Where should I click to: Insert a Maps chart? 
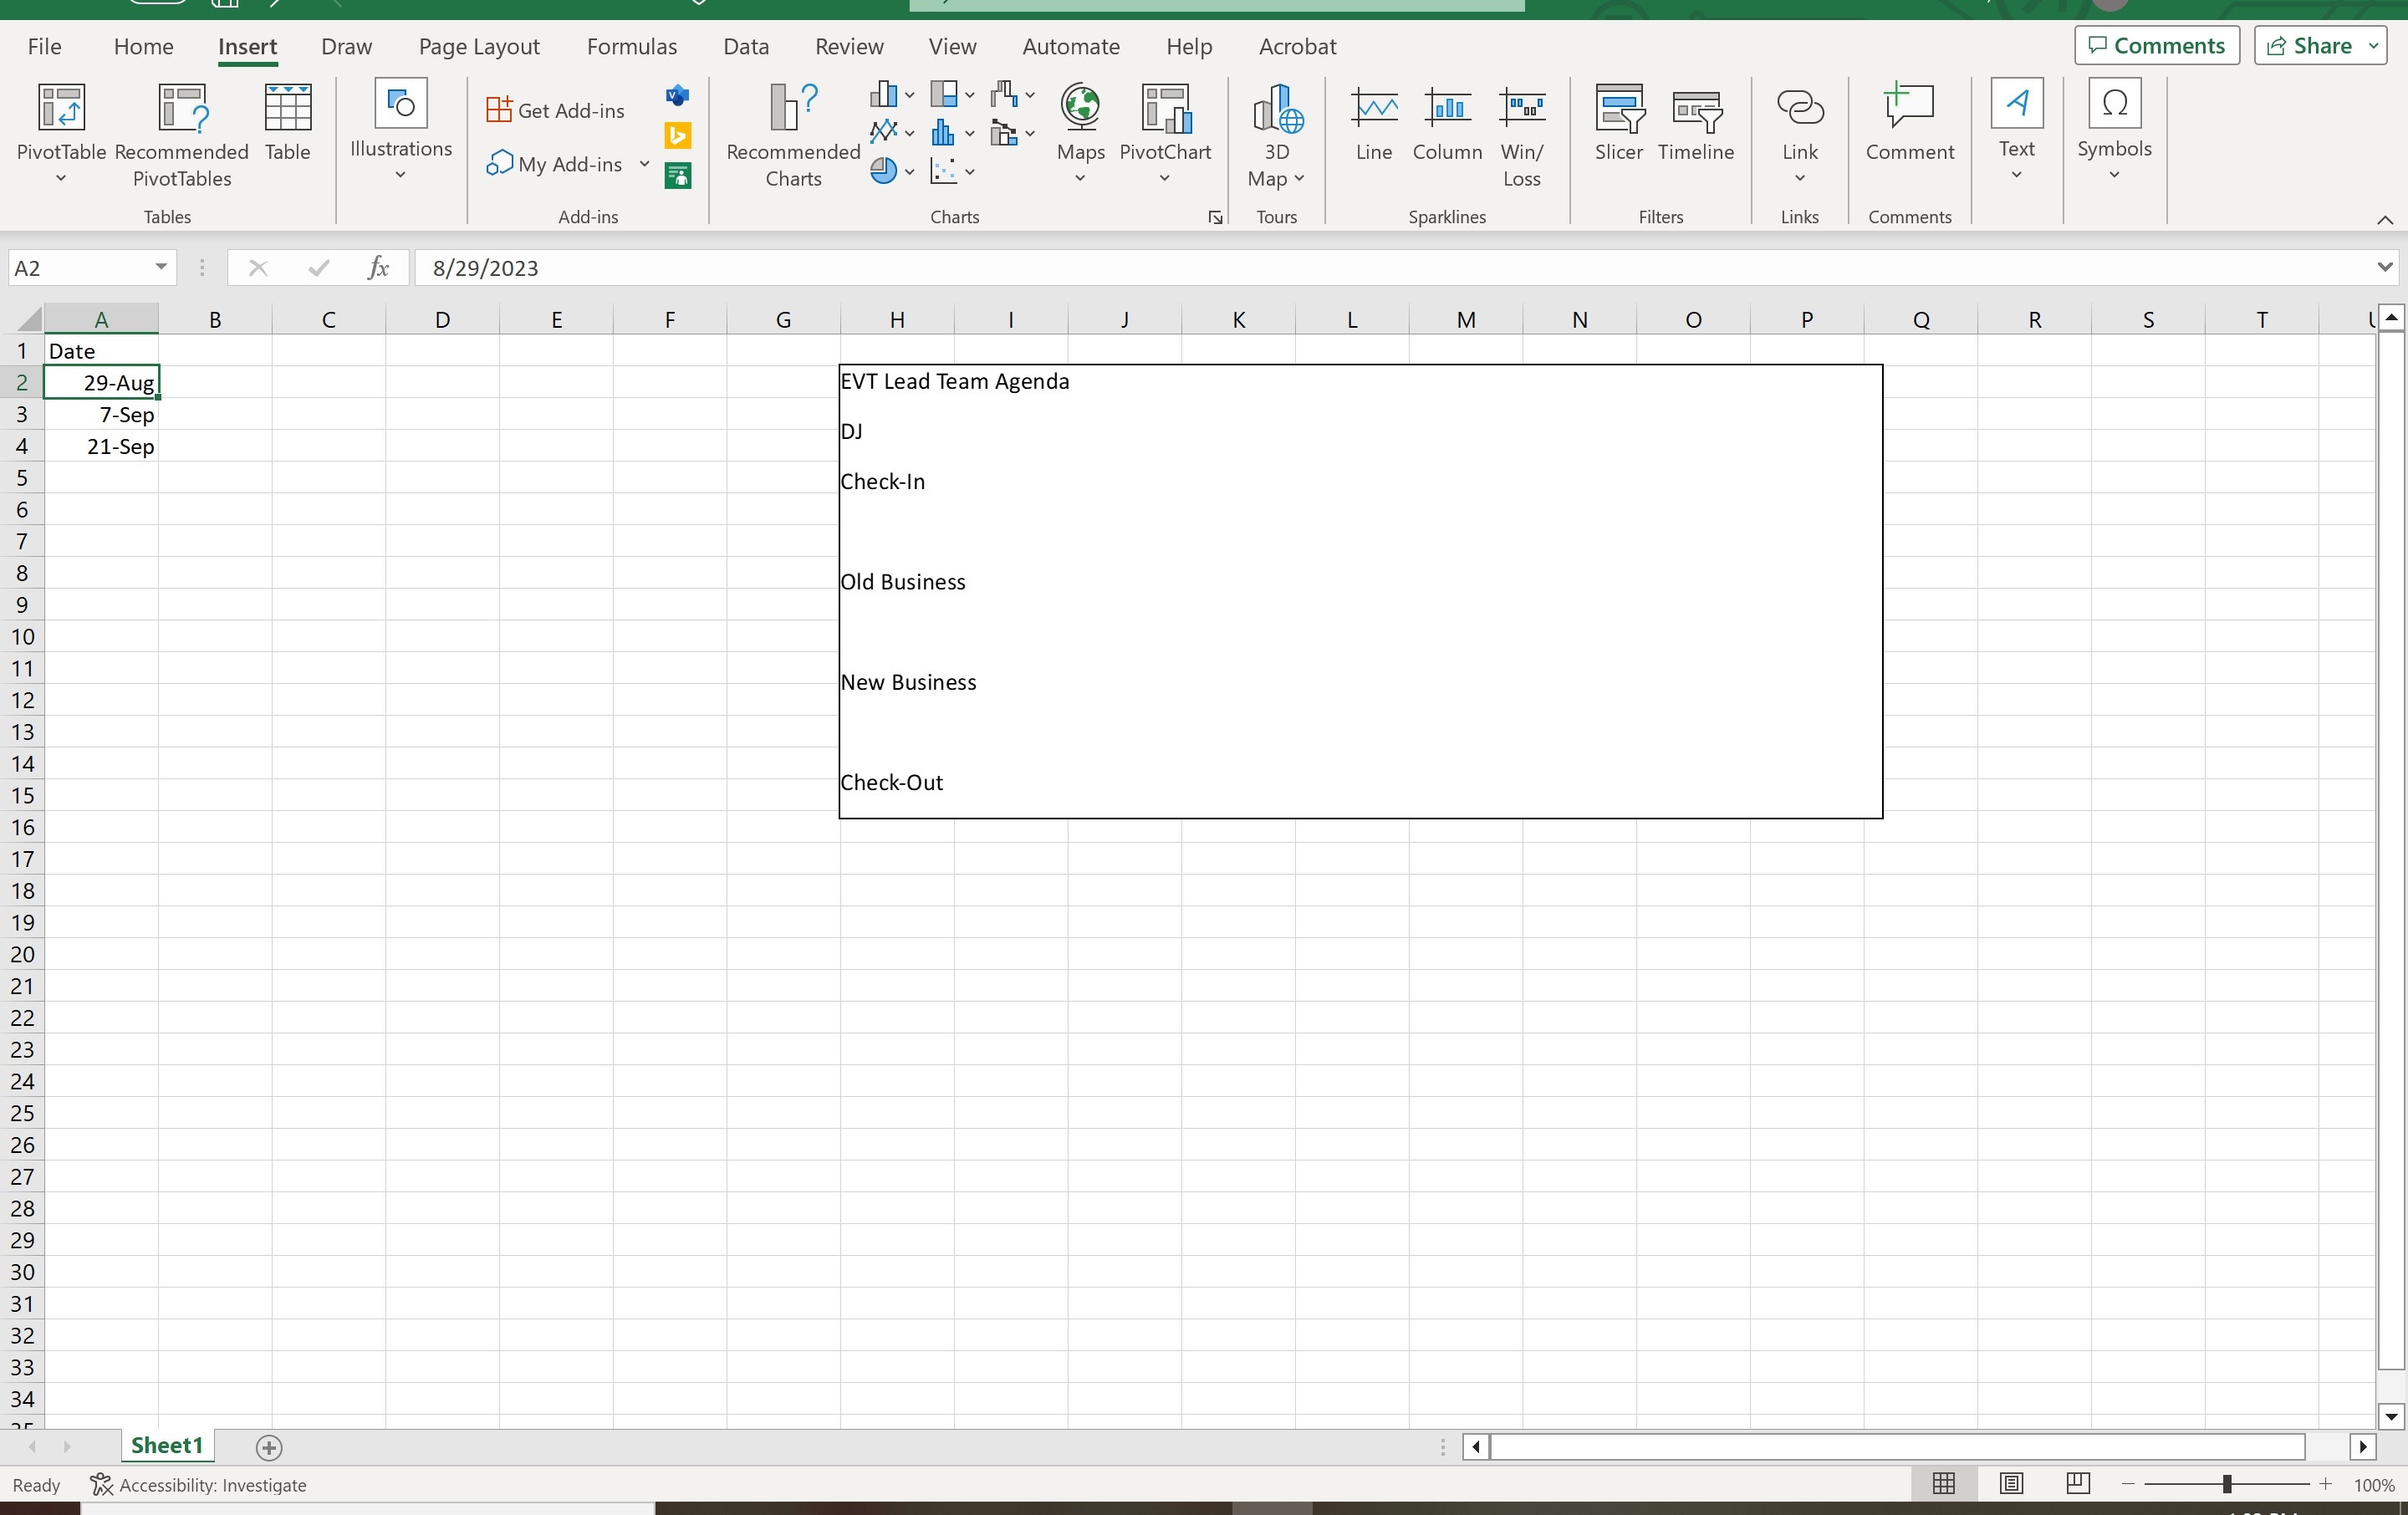(1080, 133)
